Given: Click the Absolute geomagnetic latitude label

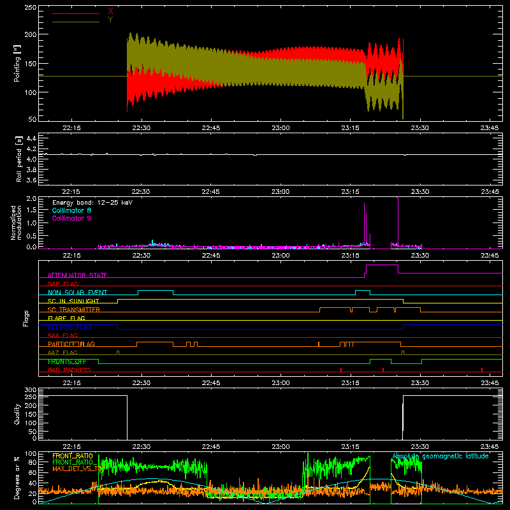Looking at the screenshot, I should pos(441,456).
